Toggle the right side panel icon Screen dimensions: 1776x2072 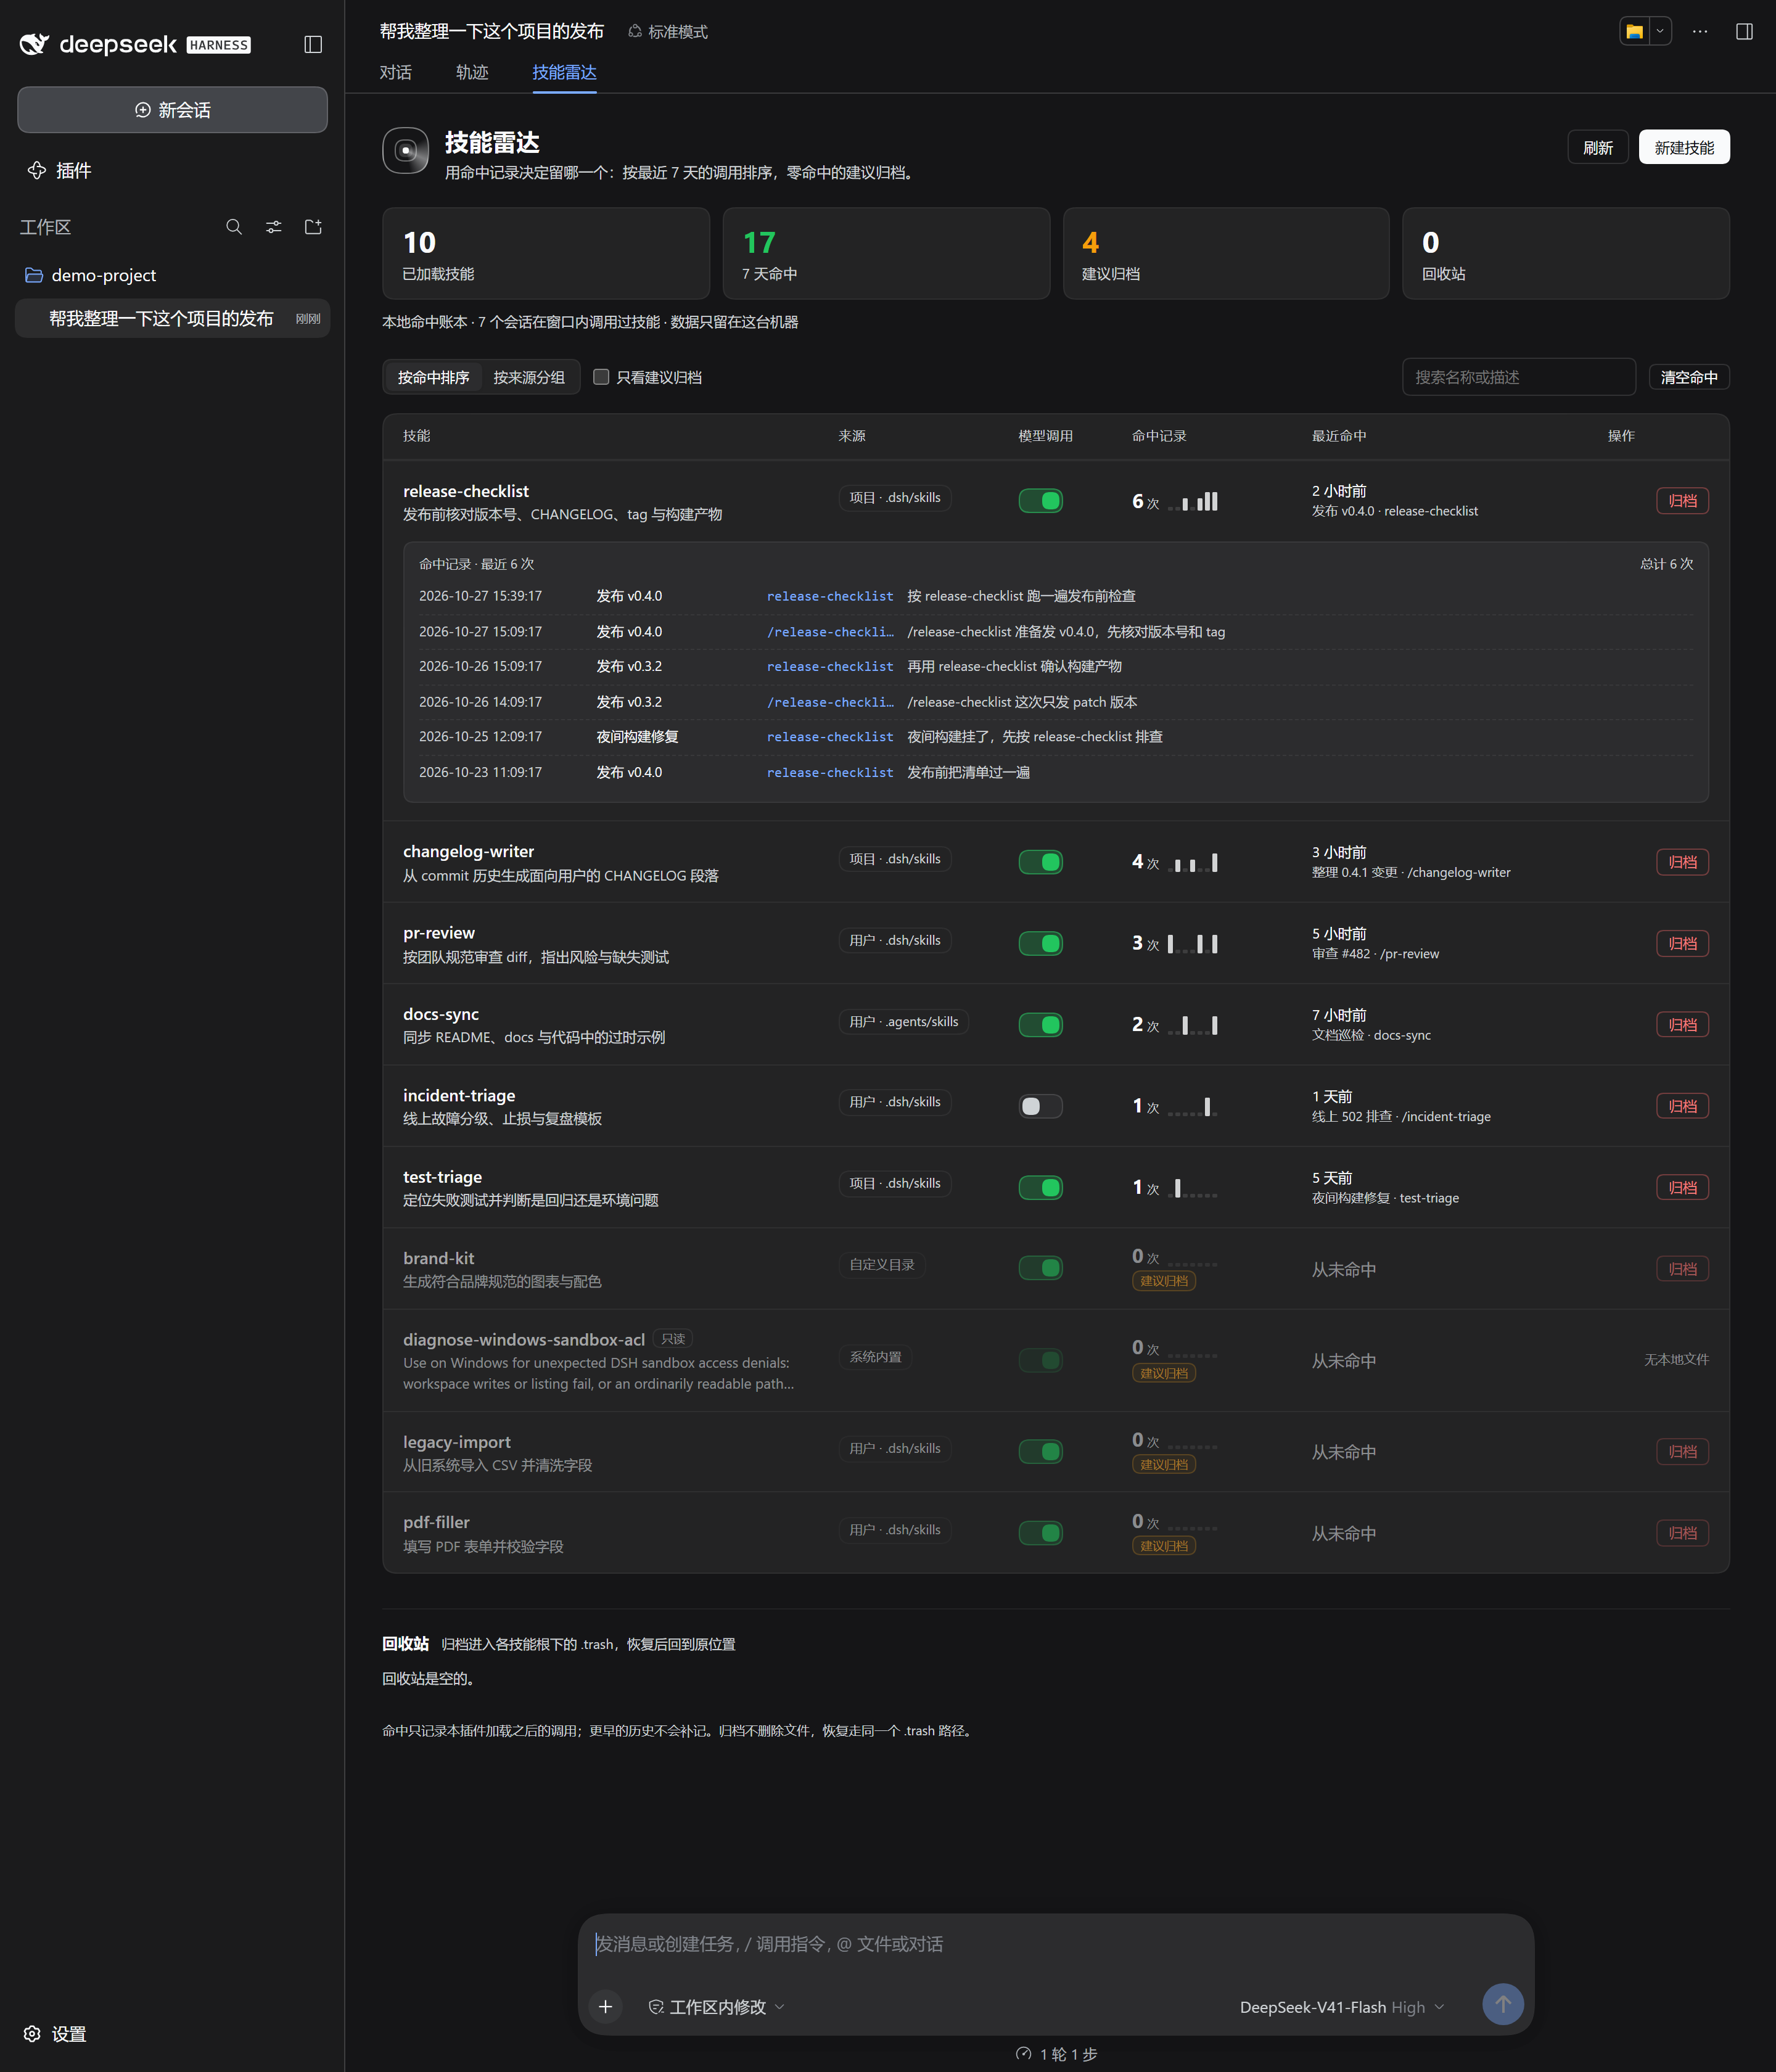point(1744,31)
